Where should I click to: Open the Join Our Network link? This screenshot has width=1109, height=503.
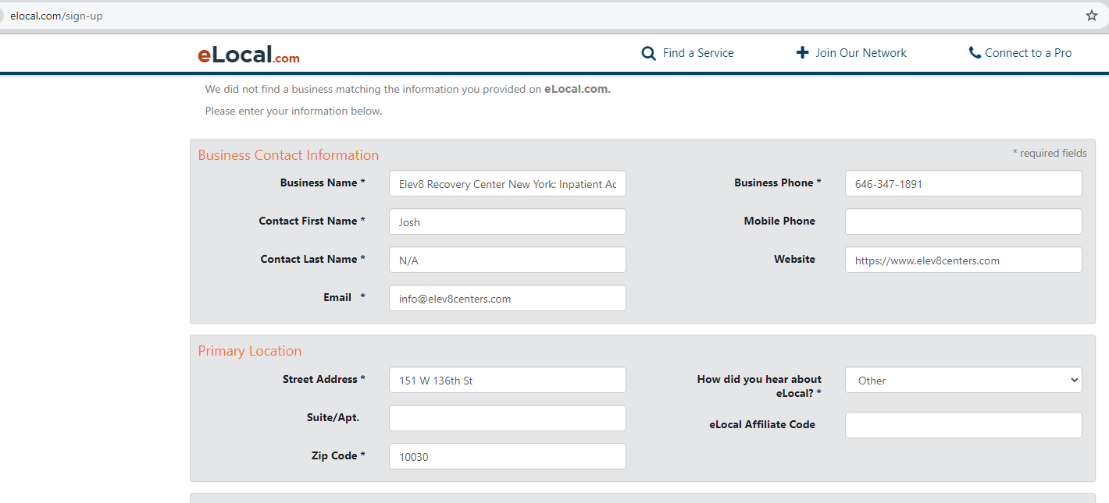861,53
